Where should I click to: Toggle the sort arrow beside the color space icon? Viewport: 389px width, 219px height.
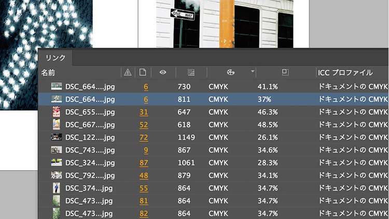coord(253,71)
